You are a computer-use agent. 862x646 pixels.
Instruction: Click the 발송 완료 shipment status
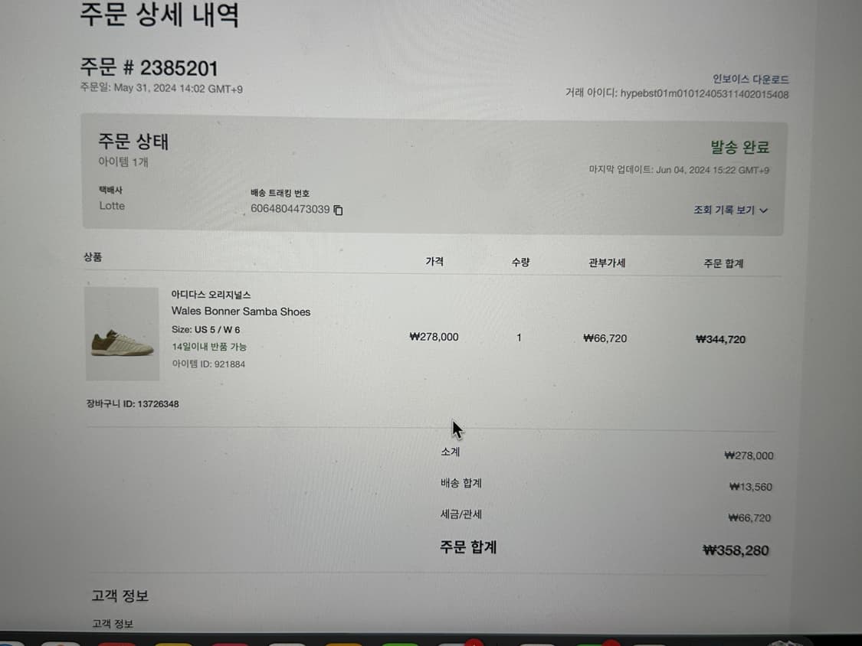739,146
